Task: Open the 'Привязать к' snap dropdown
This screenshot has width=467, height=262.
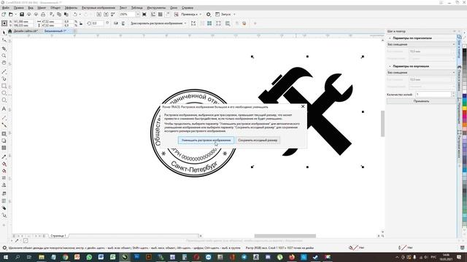Action: (200, 15)
